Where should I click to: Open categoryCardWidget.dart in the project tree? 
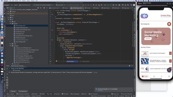(24, 48)
